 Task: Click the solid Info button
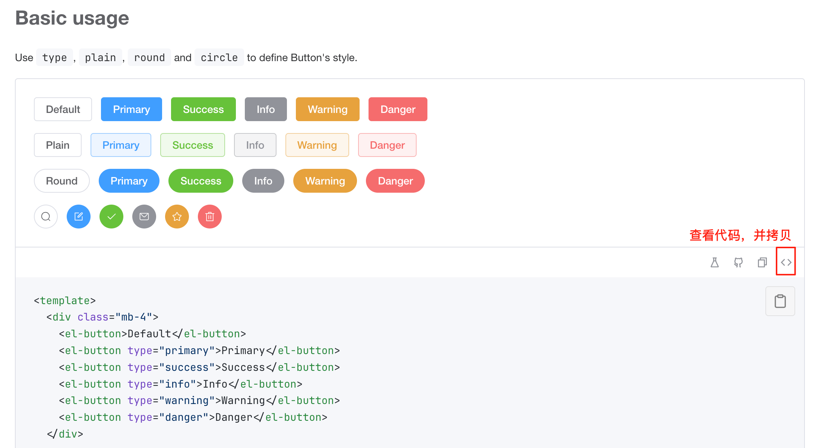(265, 109)
